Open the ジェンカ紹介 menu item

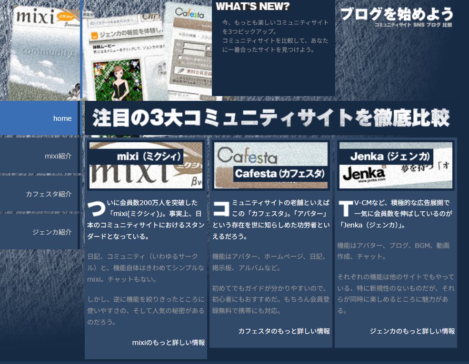click(x=39, y=232)
